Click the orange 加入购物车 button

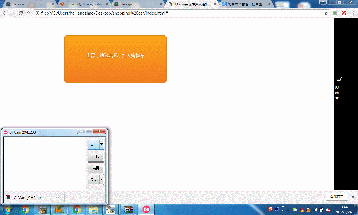coord(116,59)
